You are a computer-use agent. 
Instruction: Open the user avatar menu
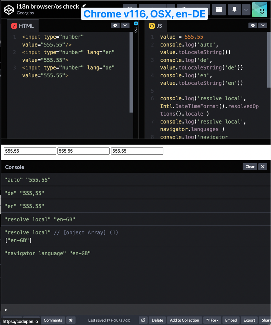(260, 10)
